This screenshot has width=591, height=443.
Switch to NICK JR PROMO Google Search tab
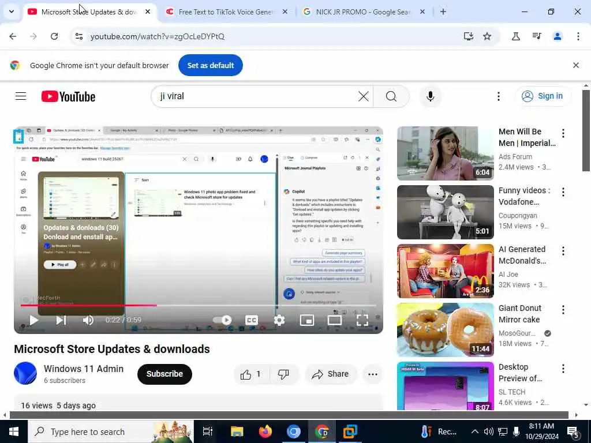point(364,12)
